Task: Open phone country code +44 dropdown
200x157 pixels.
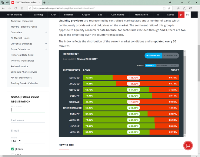Action: pos(16,141)
